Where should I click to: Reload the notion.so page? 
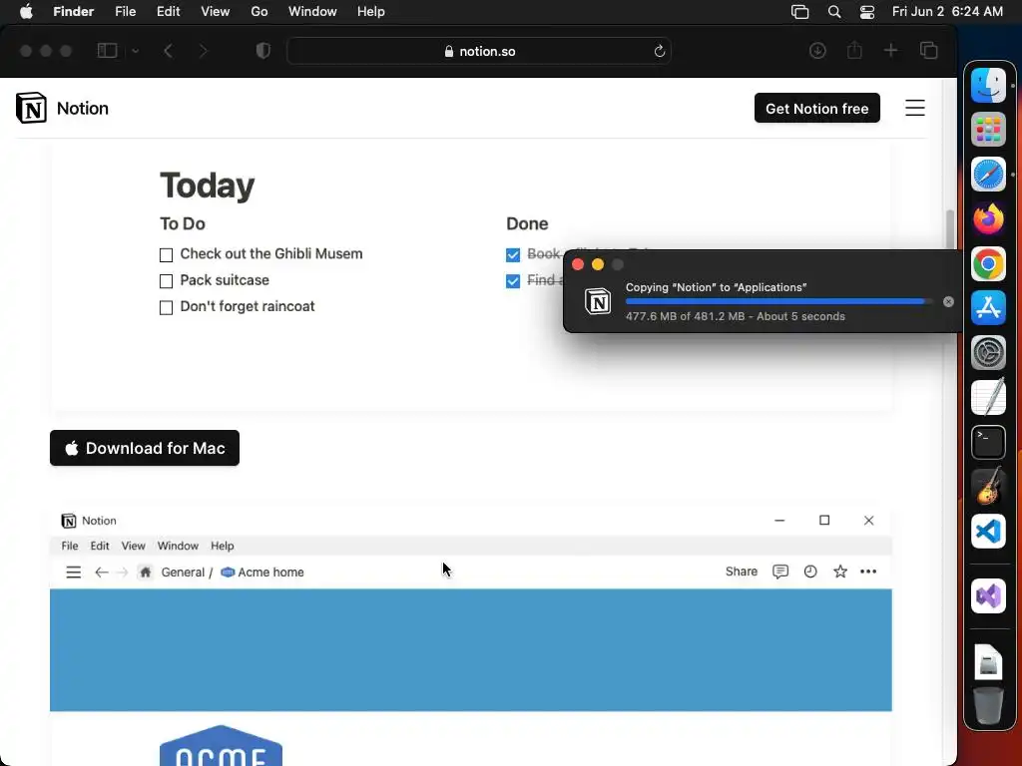[659, 51]
